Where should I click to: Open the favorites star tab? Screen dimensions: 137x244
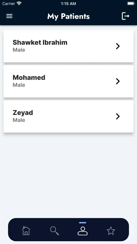point(111,231)
